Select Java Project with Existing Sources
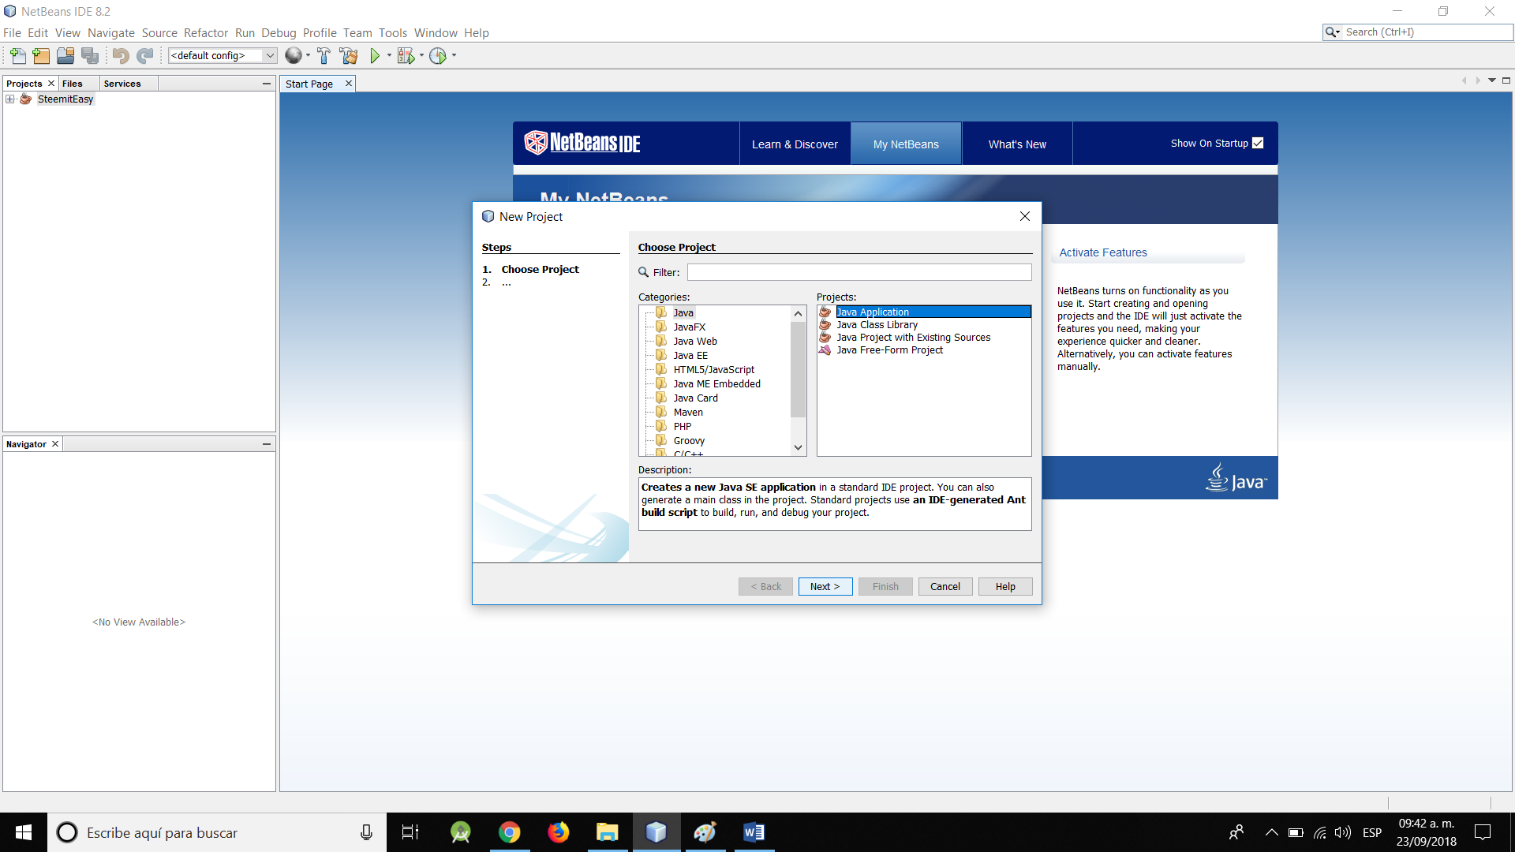 point(914,337)
